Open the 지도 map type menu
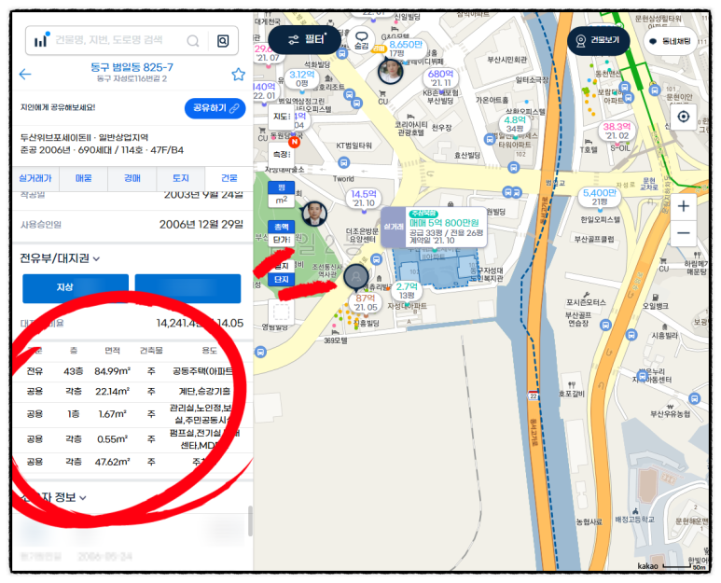 281,117
